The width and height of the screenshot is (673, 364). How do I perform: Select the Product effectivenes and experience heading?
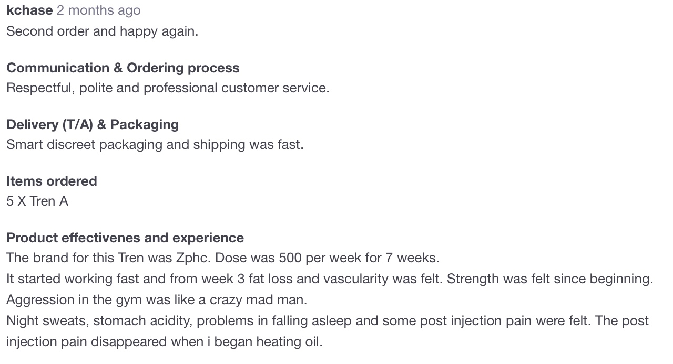pyautogui.click(x=125, y=238)
